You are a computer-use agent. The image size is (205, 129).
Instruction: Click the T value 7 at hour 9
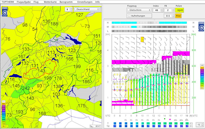(x=137, y=123)
